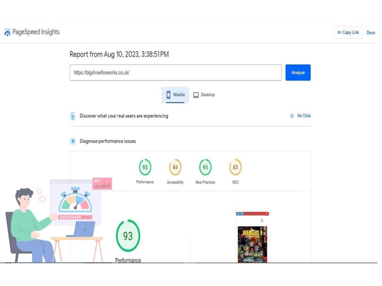382x286 pixels.
Task: Click the PageSpeed Insights logo icon
Action: pos(8,32)
